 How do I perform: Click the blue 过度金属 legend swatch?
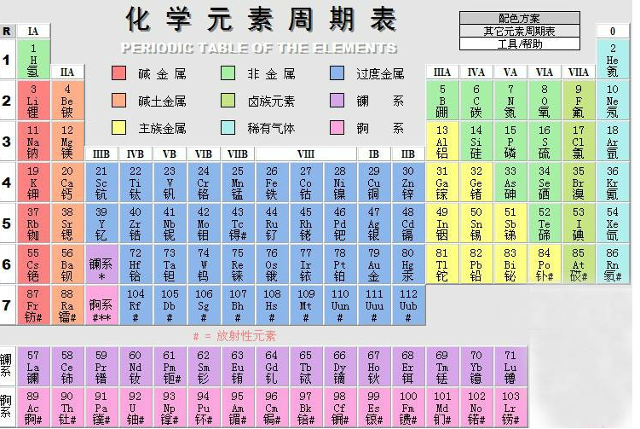coord(337,73)
